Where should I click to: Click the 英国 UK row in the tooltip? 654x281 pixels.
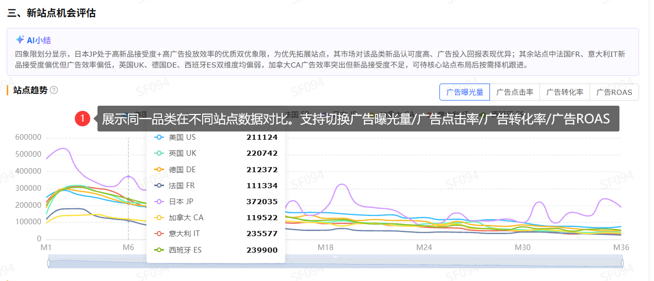click(216, 153)
